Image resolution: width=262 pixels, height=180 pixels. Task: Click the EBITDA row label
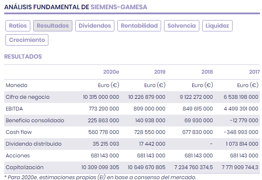14,109
